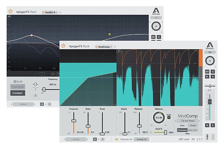
Task: Select Constant Q mode
Action: 17,93
